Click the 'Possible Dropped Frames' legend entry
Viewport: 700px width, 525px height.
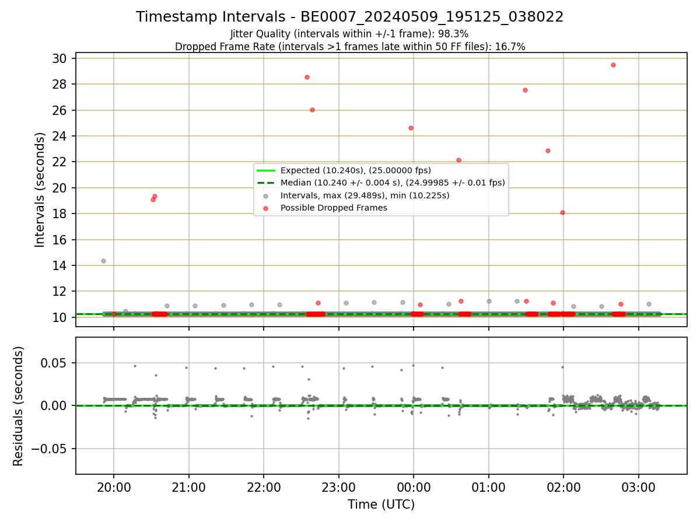334,208
